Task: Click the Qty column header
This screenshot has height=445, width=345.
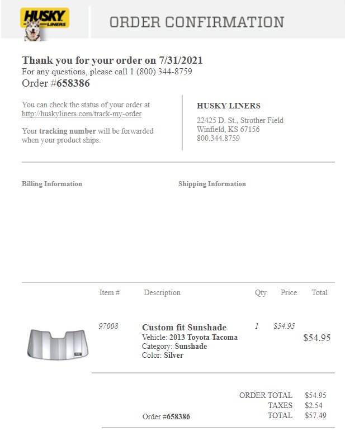Action: pos(261,293)
